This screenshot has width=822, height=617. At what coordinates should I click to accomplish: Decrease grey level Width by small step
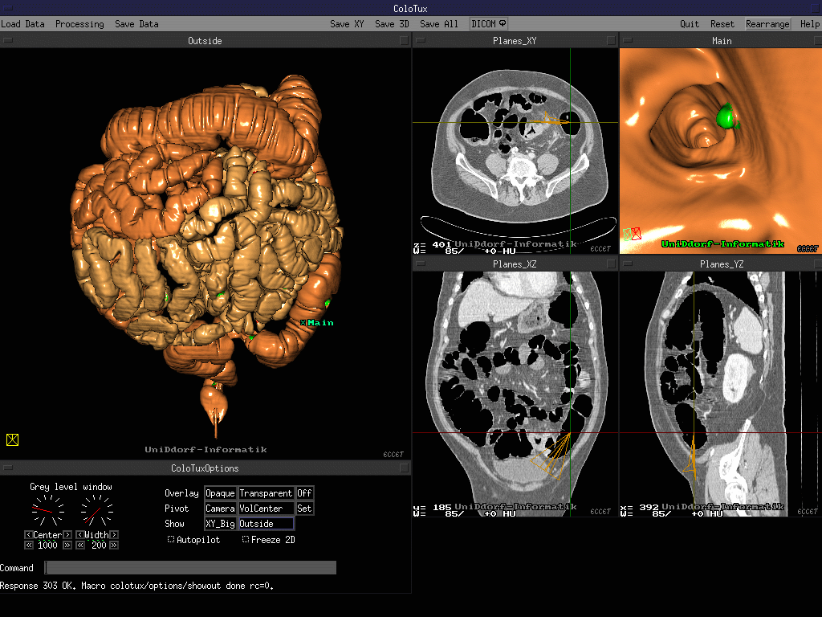click(x=79, y=534)
